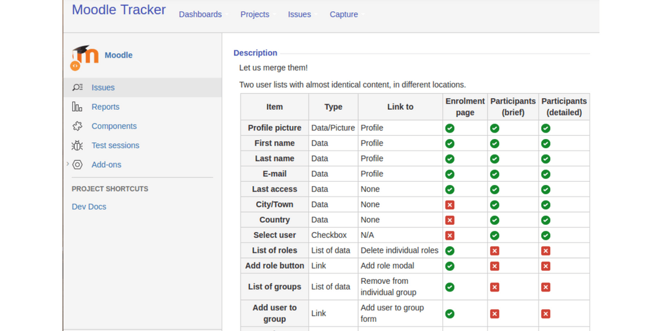Click the 'Participants (detailed)' column header
Image resolution: width=662 pixels, height=331 pixels.
(x=564, y=107)
